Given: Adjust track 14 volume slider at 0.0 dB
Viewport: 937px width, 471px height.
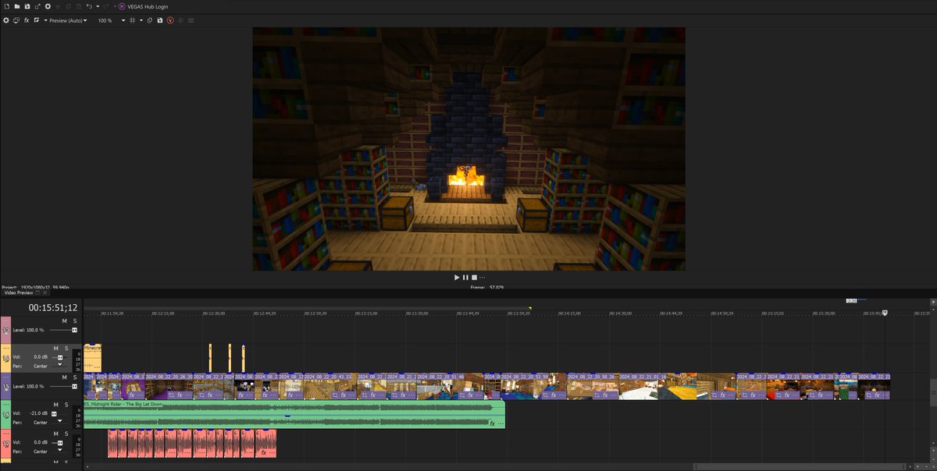Looking at the screenshot, I should pos(60,357).
